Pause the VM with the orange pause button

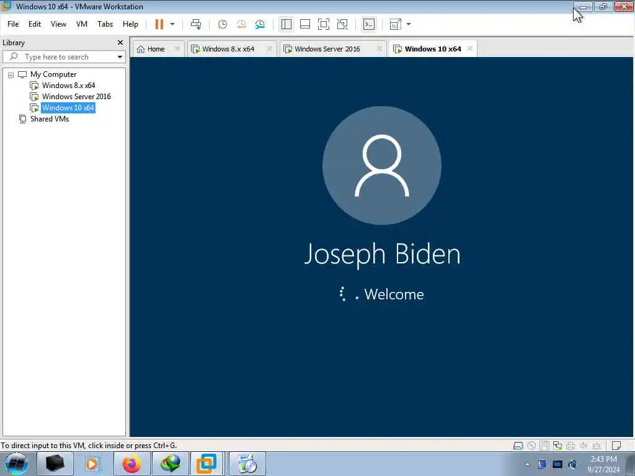159,24
